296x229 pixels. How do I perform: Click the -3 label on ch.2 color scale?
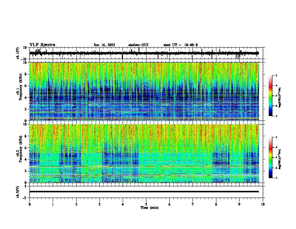276,137
